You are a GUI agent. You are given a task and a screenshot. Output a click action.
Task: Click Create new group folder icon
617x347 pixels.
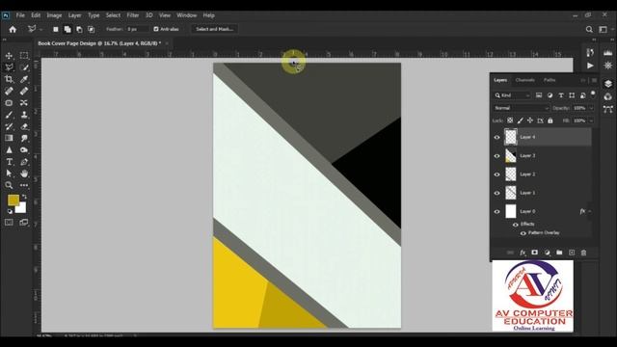pyautogui.click(x=559, y=253)
